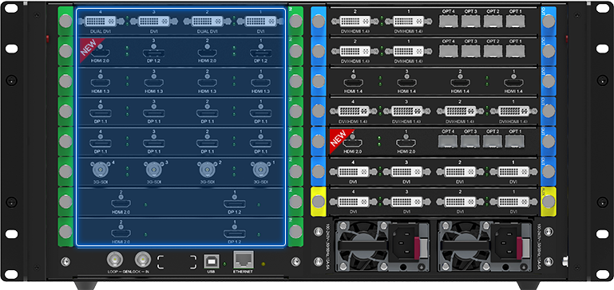The image size is (614, 290).
Task: Click the GENLOCK IN BNC connector
Action: coord(143,260)
